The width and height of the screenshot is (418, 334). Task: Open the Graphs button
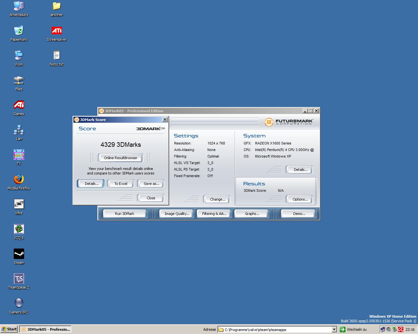[x=252, y=214]
